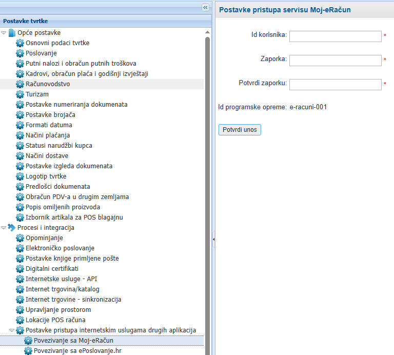
Task: Click into the Zaporka password field
Action: [335, 61]
